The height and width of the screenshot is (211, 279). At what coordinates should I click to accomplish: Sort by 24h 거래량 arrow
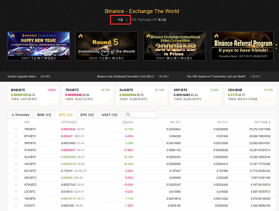coord(269,122)
